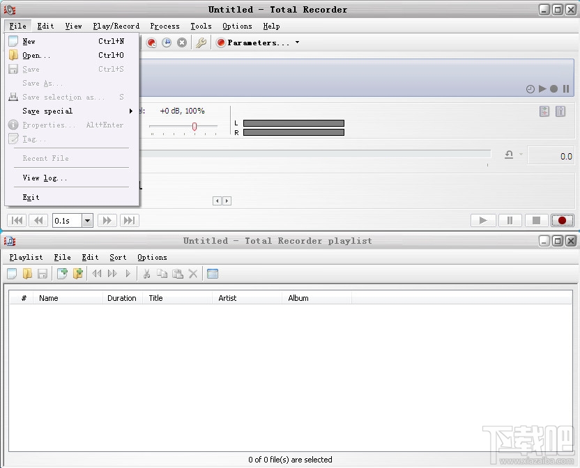Add a file using the add-file icon
Image resolution: width=580 pixels, height=468 pixels.
click(62, 273)
